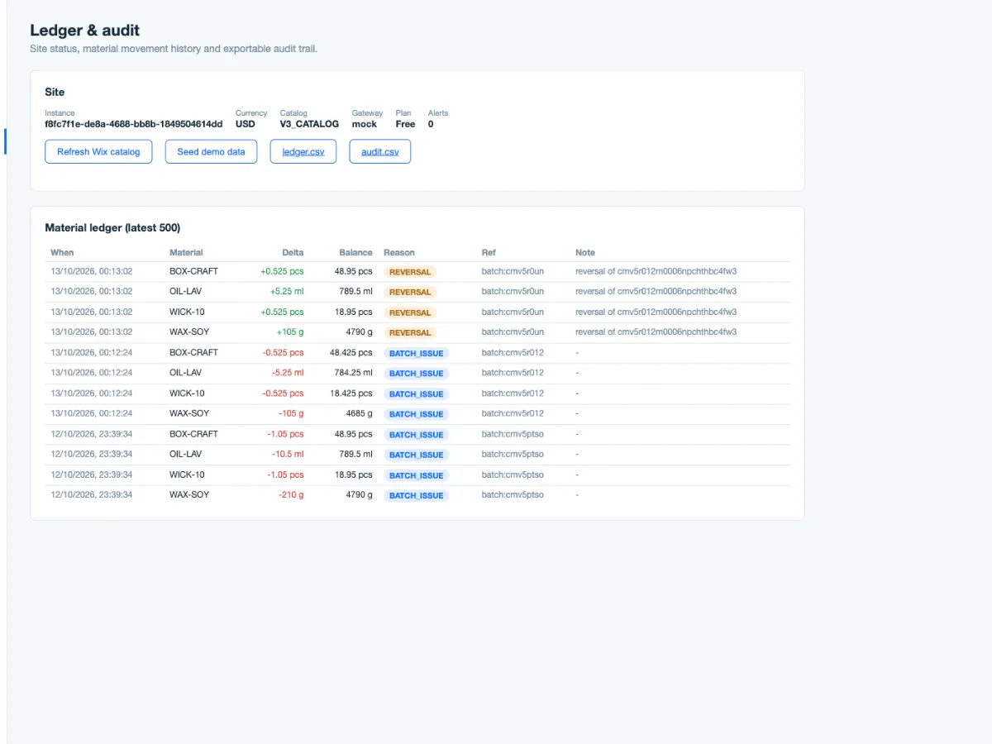Click the BATCH_ISSUE badge in the -0.525 pcs BOX-CRAFT row

pos(417,353)
